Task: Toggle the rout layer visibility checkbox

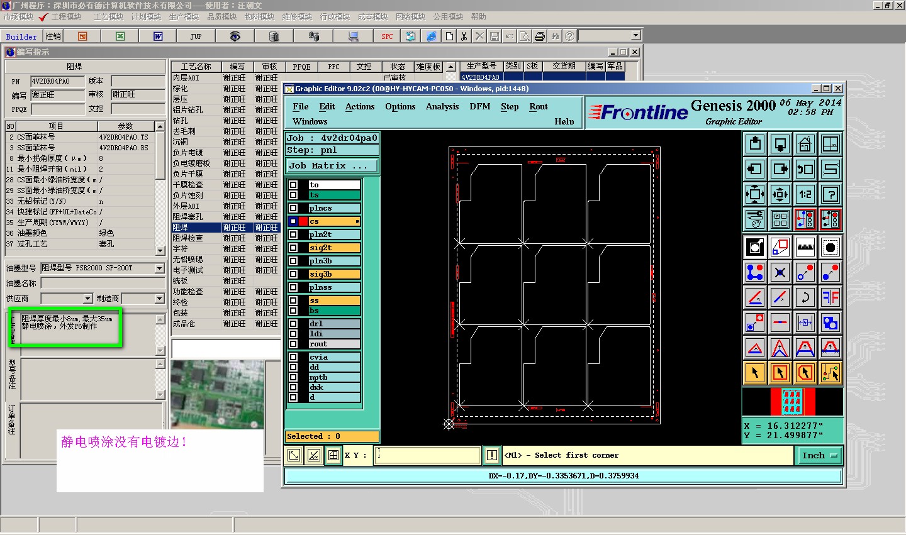Action: pos(293,344)
